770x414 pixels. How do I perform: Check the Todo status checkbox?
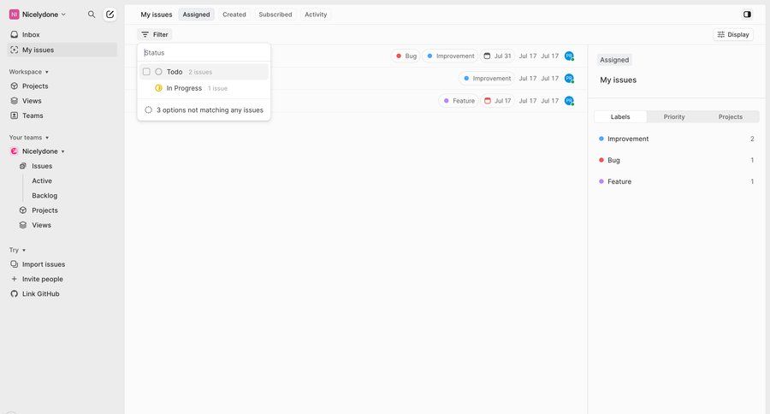click(x=146, y=72)
